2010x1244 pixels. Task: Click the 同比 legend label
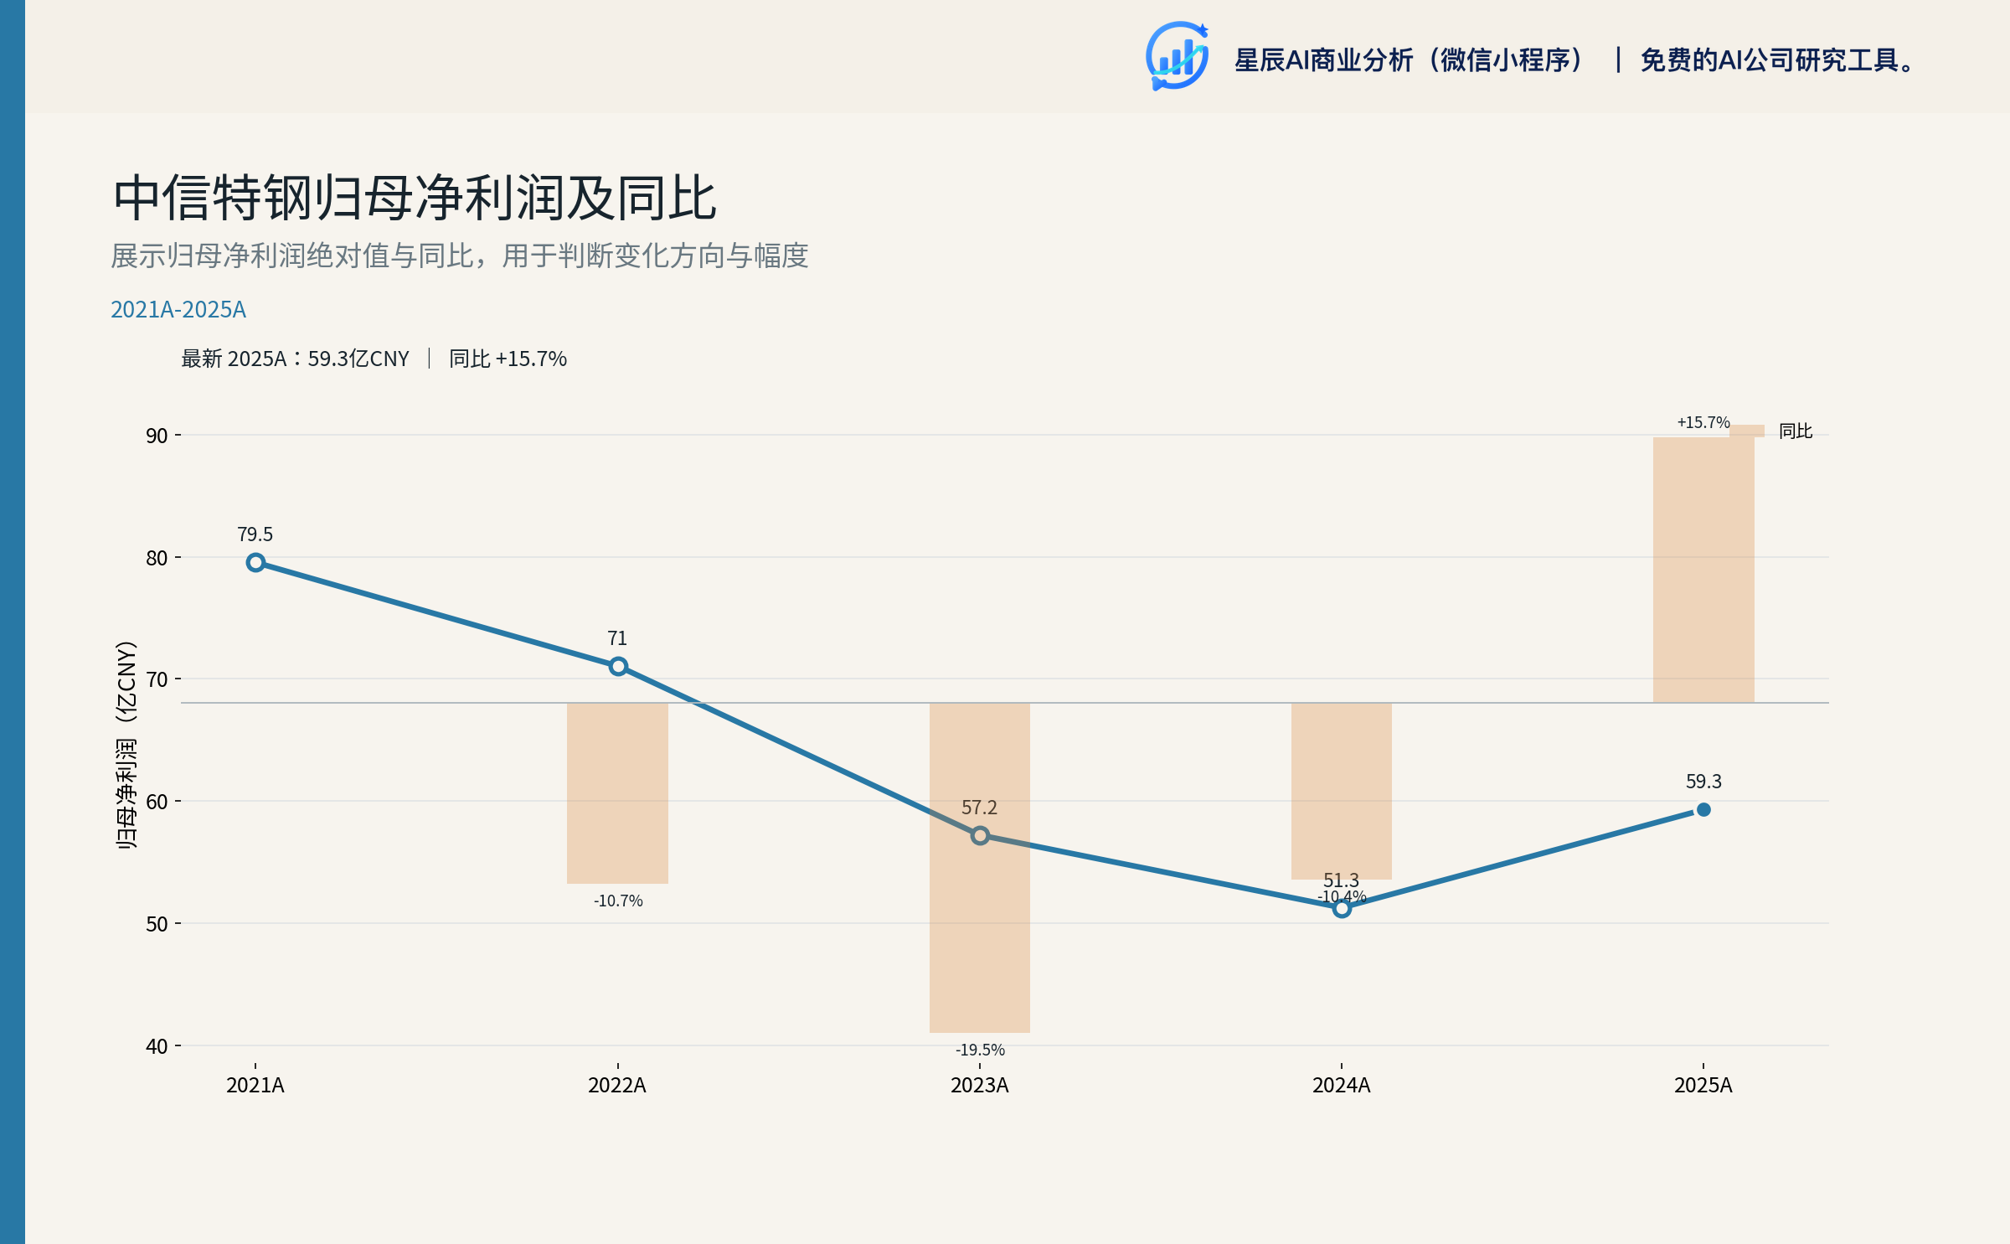[1796, 431]
